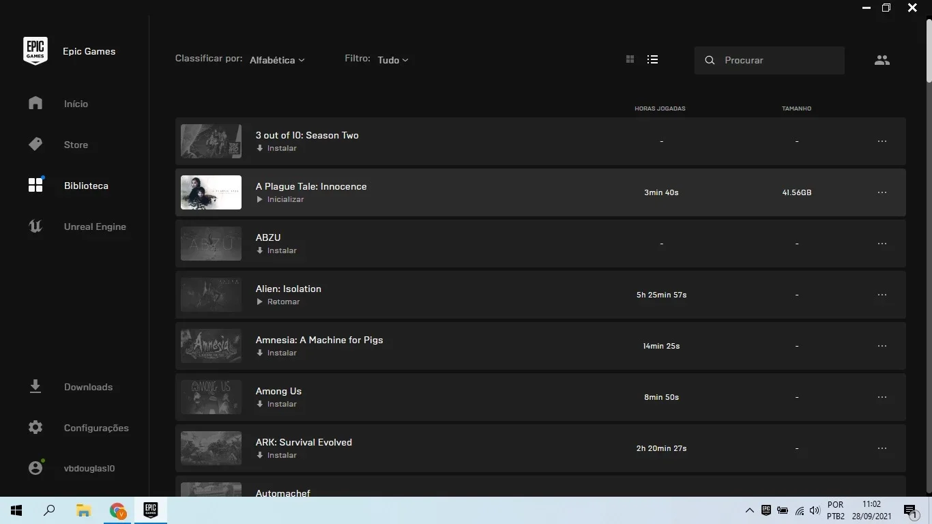The width and height of the screenshot is (932, 524).
Task: Open options menu for ABZU
Action: tap(882, 244)
